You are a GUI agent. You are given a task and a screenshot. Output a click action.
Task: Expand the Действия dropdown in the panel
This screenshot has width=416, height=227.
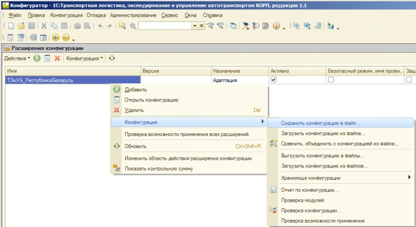[17, 59]
